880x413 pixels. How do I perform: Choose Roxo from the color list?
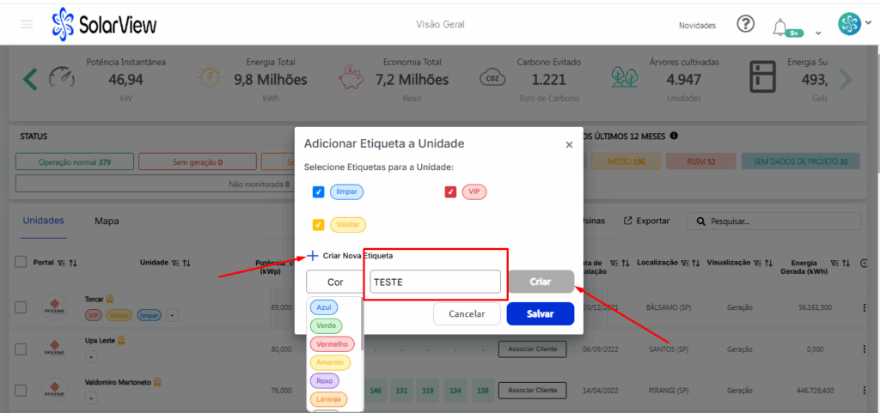[x=325, y=380]
